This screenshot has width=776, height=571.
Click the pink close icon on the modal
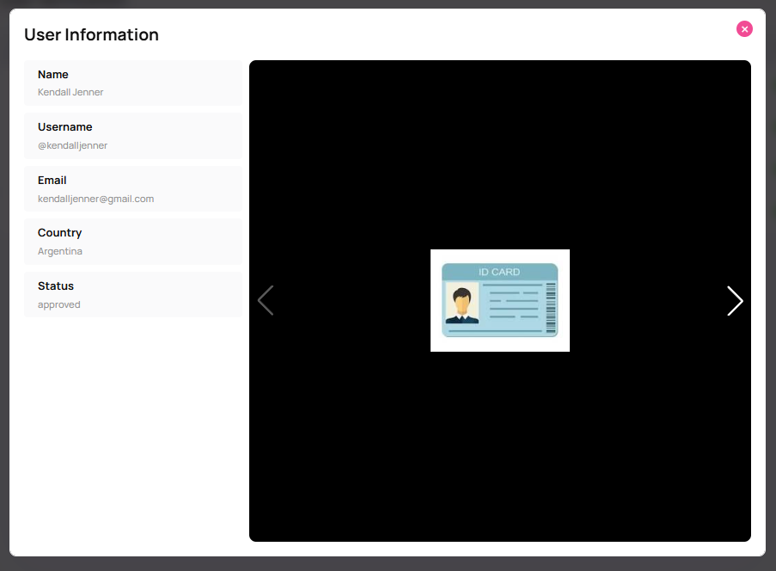point(744,28)
